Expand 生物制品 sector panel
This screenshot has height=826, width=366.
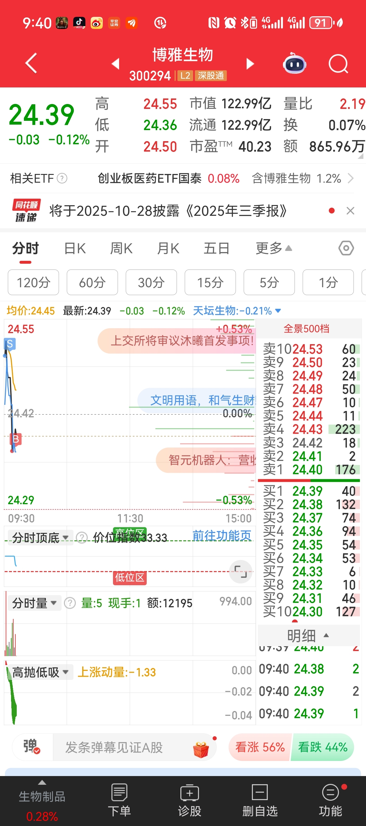point(42,801)
